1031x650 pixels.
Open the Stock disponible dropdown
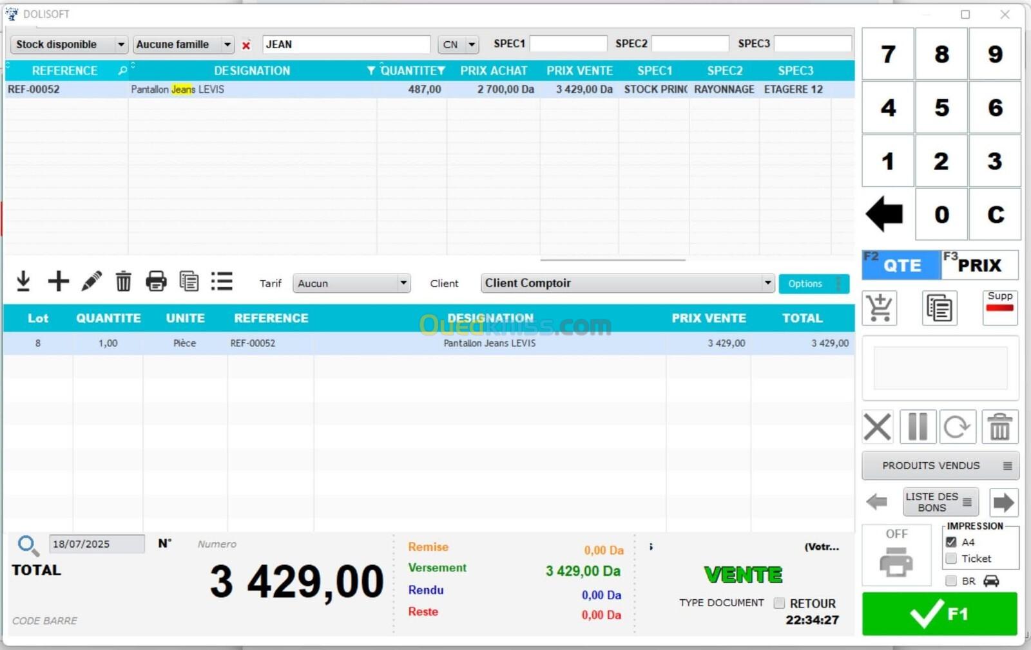(x=69, y=44)
